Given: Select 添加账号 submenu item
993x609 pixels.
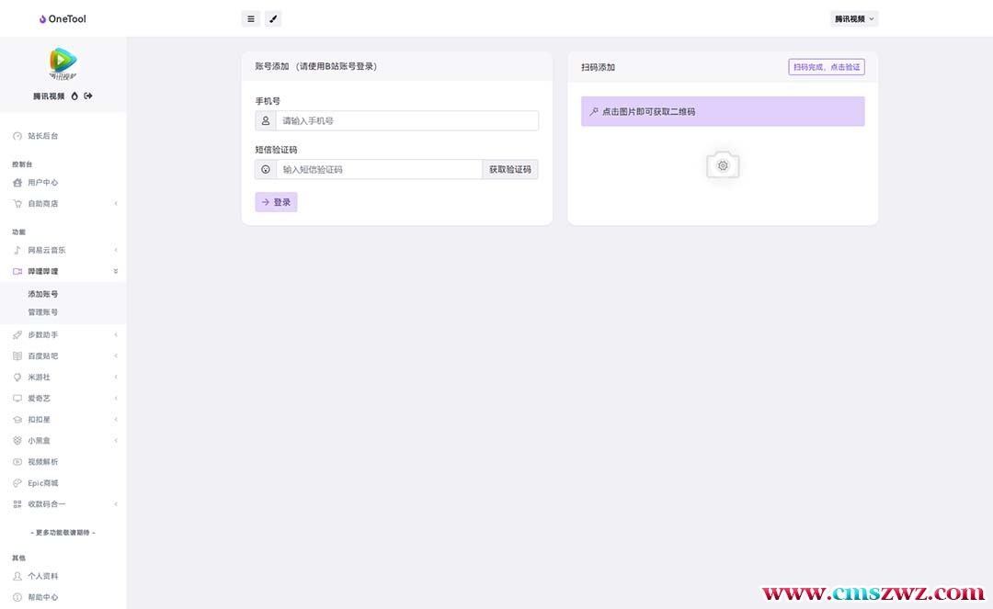Looking at the screenshot, I should pos(42,294).
